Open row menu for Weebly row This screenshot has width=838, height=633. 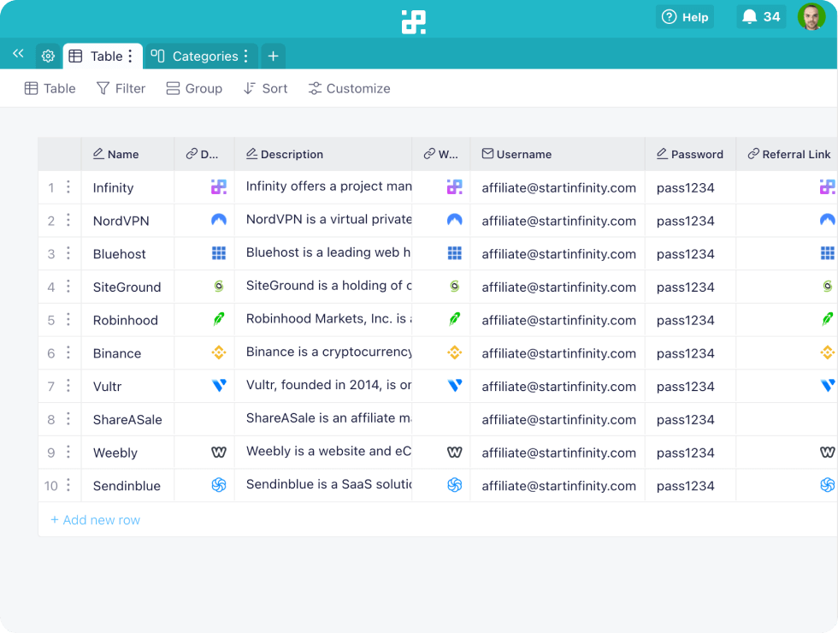pos(68,453)
